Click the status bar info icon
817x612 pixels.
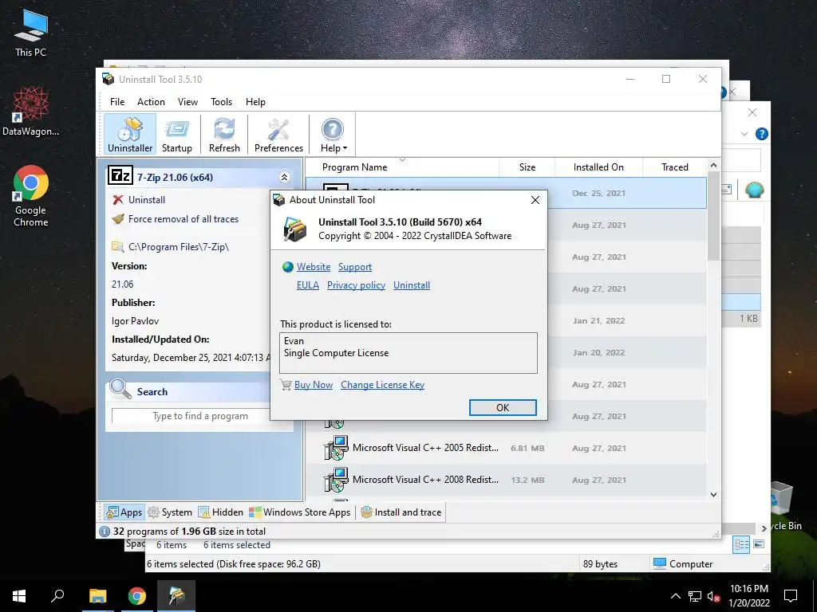click(x=105, y=532)
